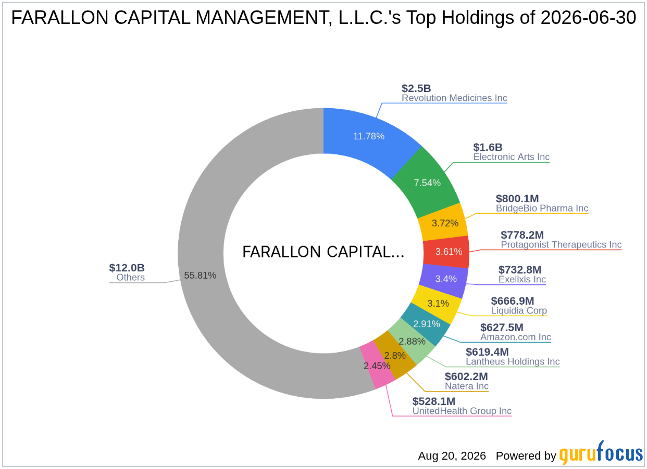The width and height of the screenshot is (647, 469).
Task: Select the $619.4M value
Action: (x=487, y=352)
